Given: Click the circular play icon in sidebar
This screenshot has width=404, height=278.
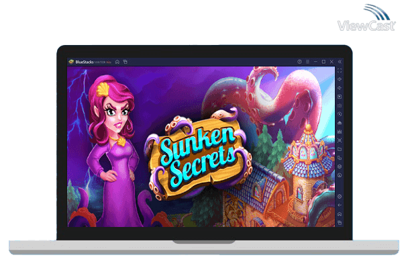Looking at the screenshot, I should pyautogui.click(x=340, y=114).
